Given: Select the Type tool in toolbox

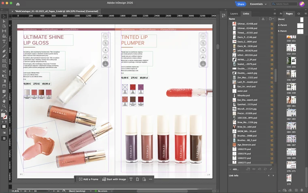Looking at the screenshot, I should tap(4, 41).
